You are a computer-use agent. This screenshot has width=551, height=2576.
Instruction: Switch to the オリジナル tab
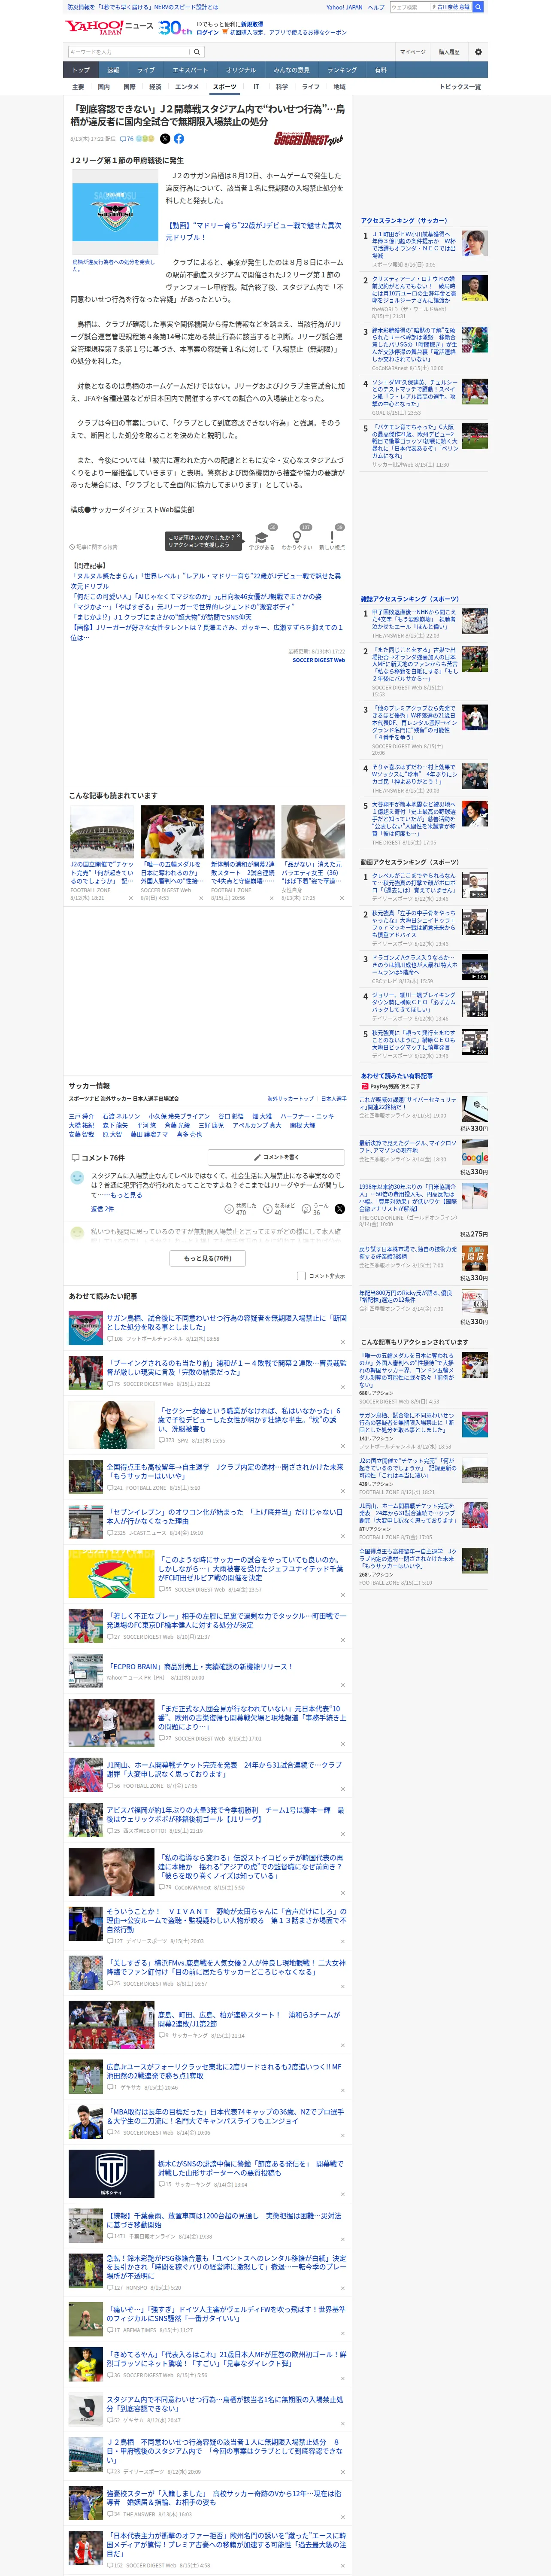click(241, 70)
